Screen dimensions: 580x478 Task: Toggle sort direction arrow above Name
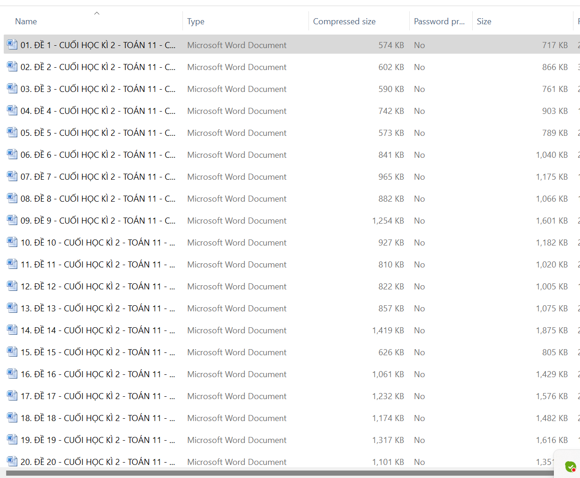click(97, 13)
